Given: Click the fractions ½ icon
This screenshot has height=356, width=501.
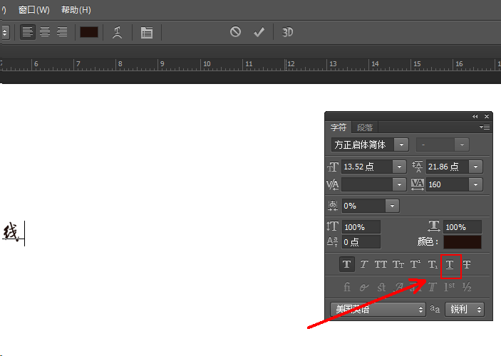Looking at the screenshot, I should 467,287.
